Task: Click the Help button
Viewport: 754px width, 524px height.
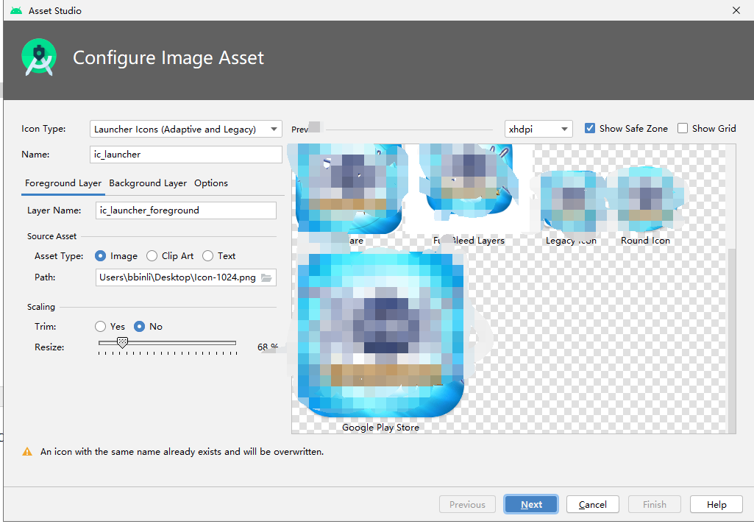Action: [x=715, y=504]
